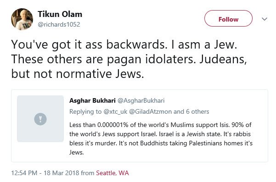This screenshot has width=276, height=182.
Task: Click Asghar Bukhari's name in quoted tweet
Action: (x=92, y=100)
